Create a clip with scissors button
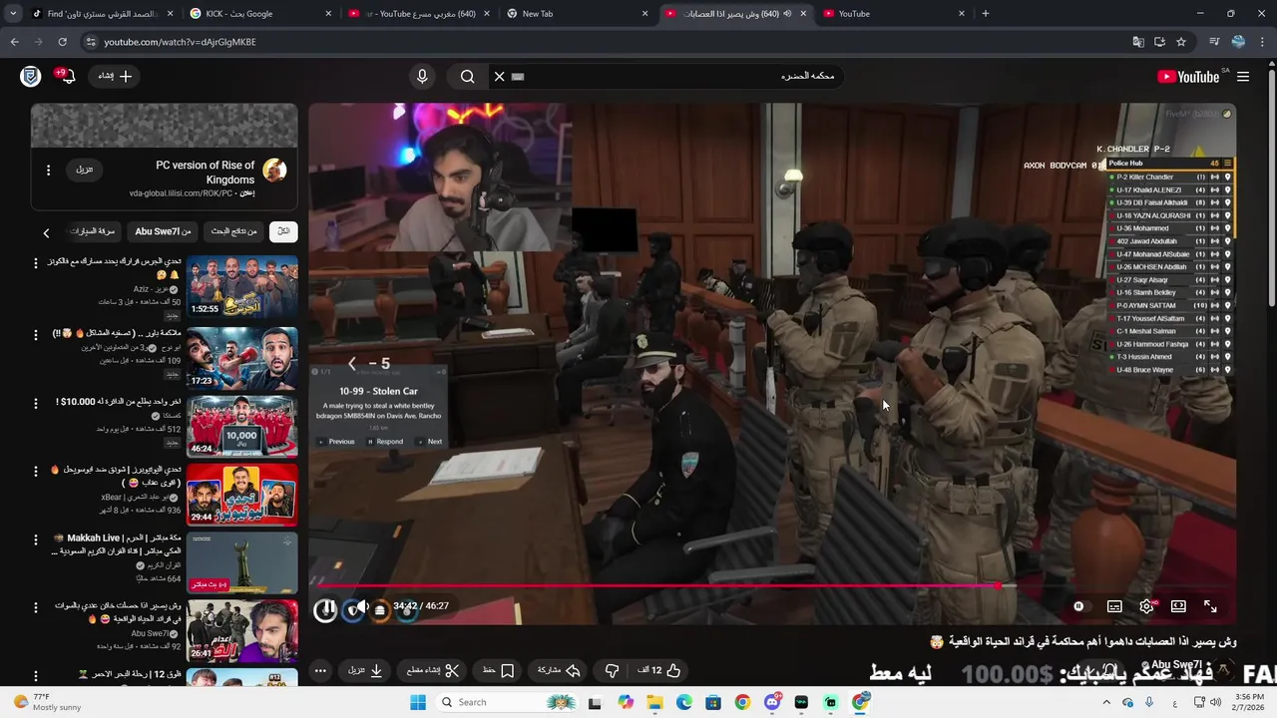The width and height of the screenshot is (1277, 718). 432,670
